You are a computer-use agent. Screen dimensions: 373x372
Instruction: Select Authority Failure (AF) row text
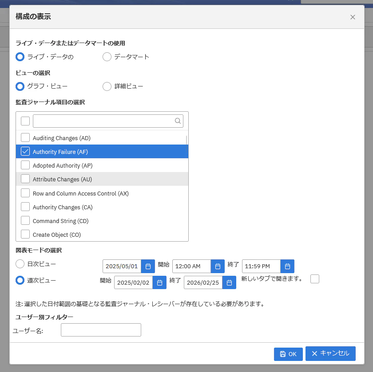[60, 152]
